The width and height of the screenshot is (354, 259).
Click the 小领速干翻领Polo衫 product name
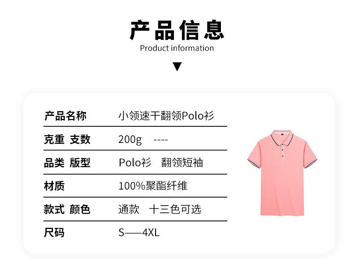[x=166, y=116]
